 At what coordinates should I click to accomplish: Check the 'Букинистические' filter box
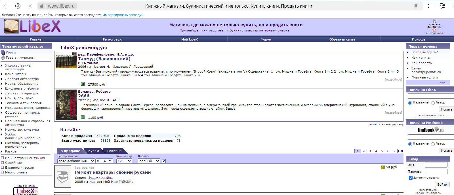tap(3, 168)
